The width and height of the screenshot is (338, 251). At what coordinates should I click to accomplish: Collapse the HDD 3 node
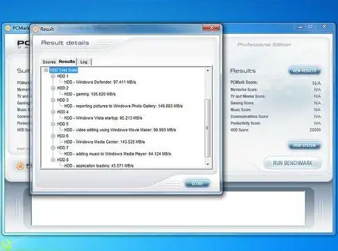pyautogui.click(x=53, y=100)
